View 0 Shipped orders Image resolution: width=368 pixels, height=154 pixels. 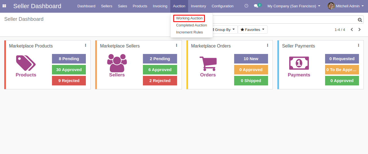(251, 81)
